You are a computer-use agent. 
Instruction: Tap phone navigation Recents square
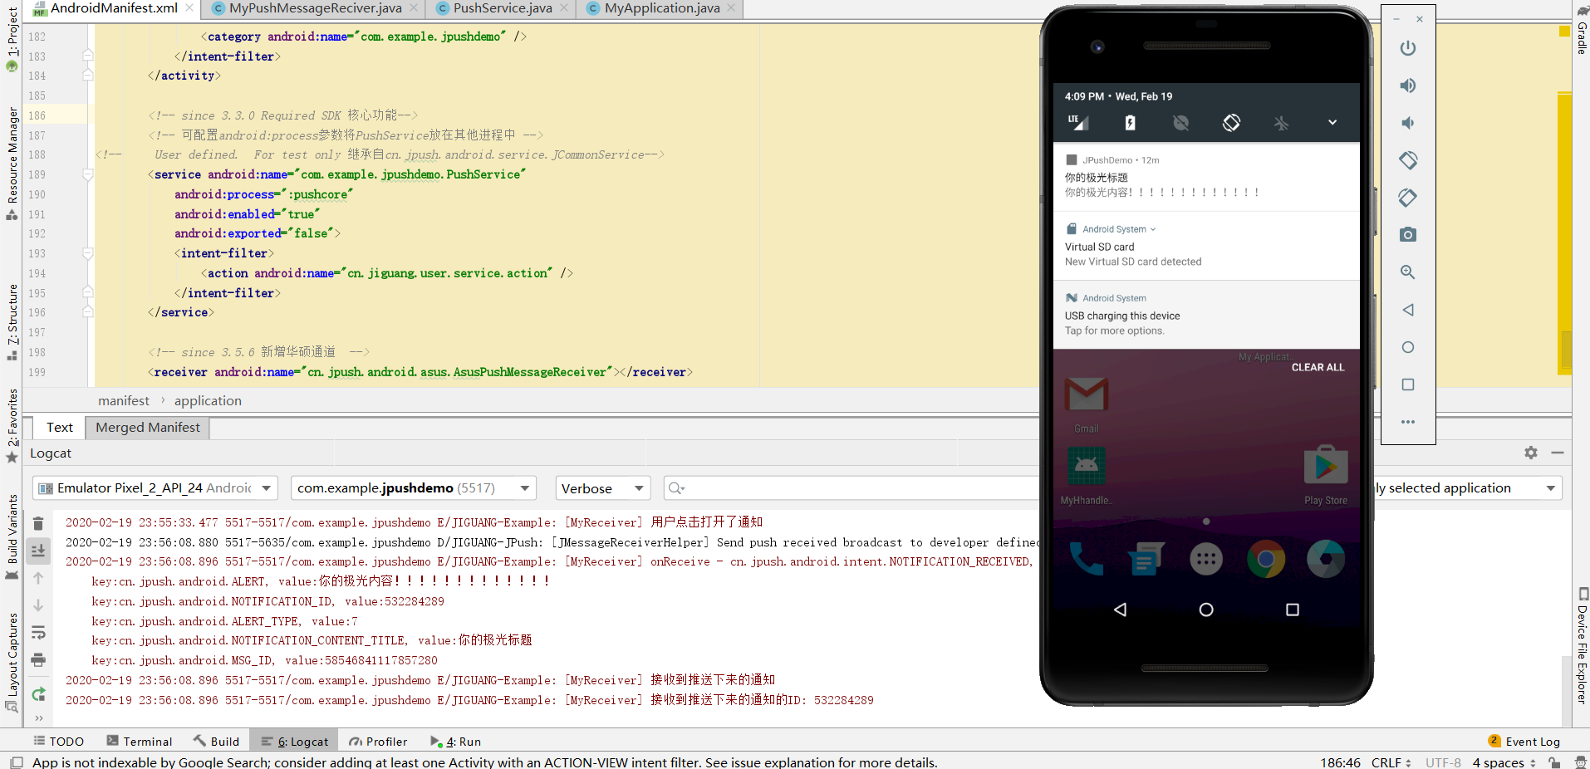1292,610
